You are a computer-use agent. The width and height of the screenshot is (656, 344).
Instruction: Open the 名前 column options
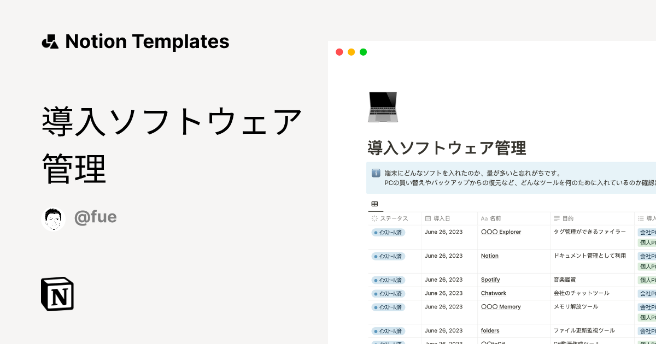[x=495, y=218]
